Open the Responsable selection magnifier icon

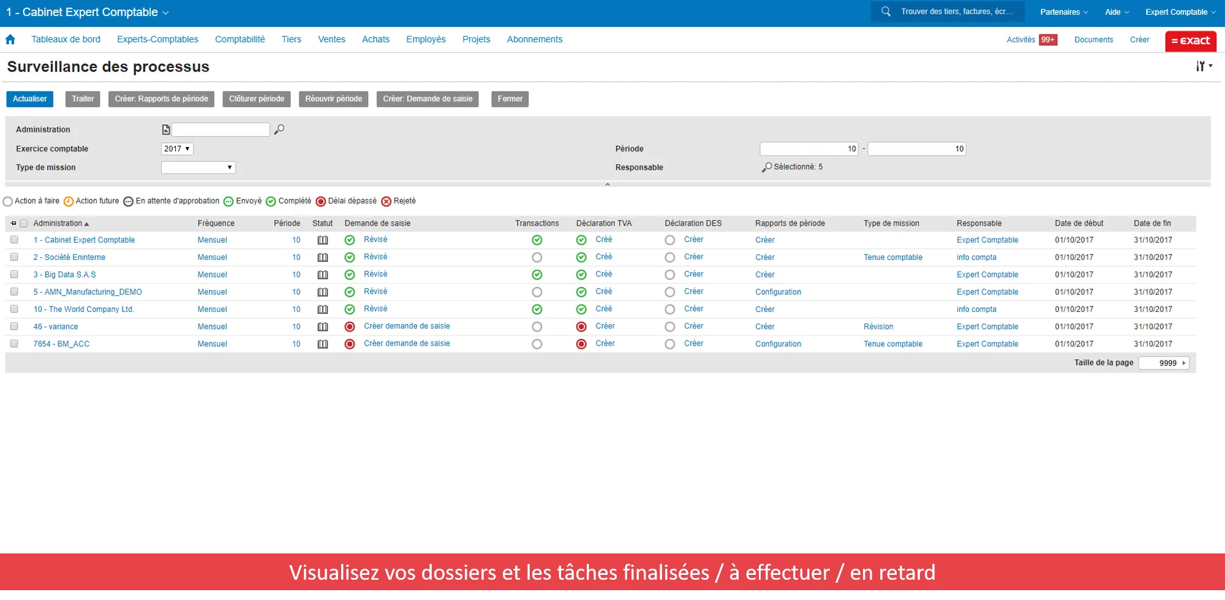coord(766,167)
